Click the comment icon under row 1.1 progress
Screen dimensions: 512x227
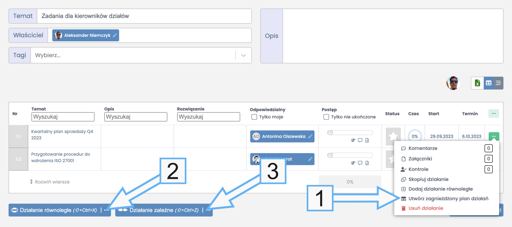click(360, 140)
